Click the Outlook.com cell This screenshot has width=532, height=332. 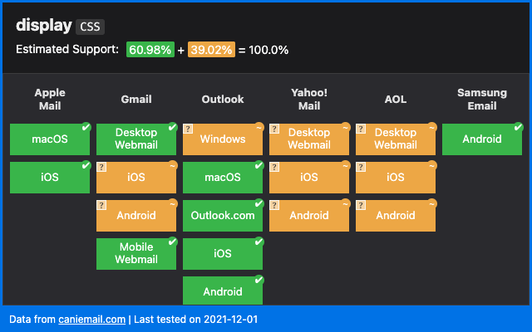(223, 216)
